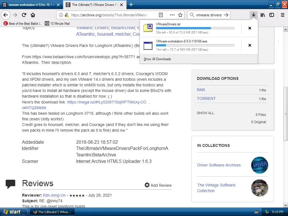Click VMwareDrivers.rar download progress bar

(195, 28)
